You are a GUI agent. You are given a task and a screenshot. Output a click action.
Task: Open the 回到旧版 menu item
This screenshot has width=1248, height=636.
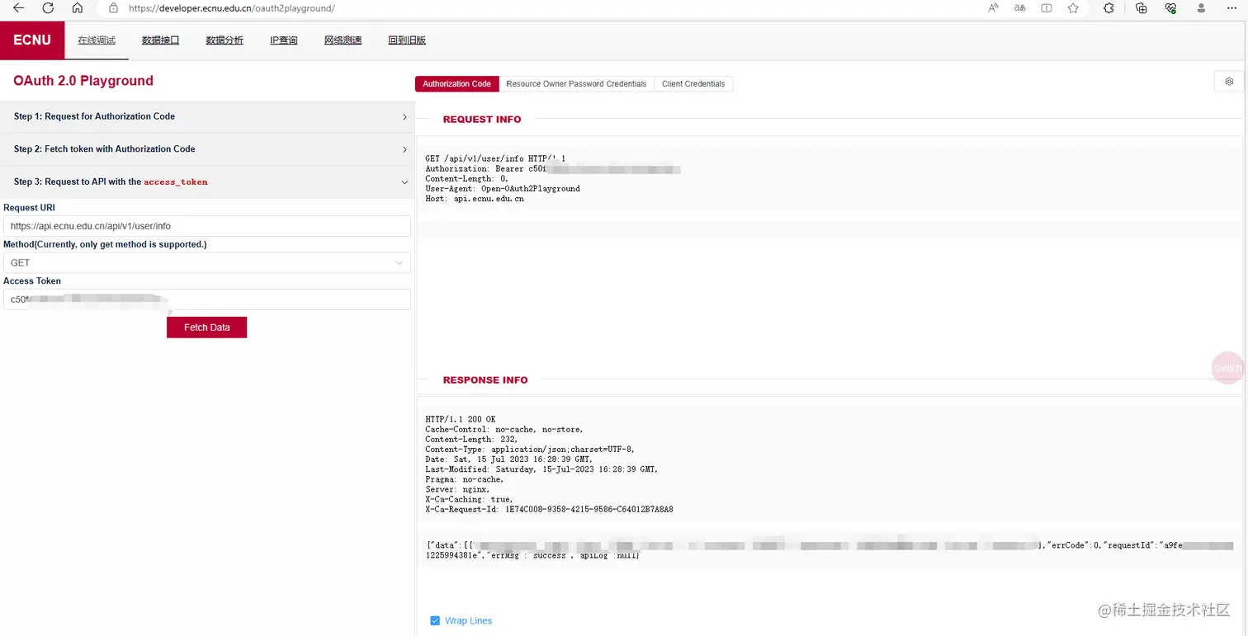point(407,40)
